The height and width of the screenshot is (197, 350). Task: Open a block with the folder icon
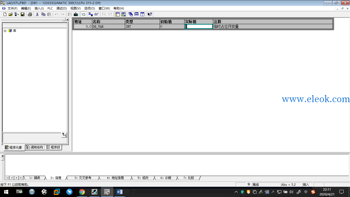(x=11, y=14)
